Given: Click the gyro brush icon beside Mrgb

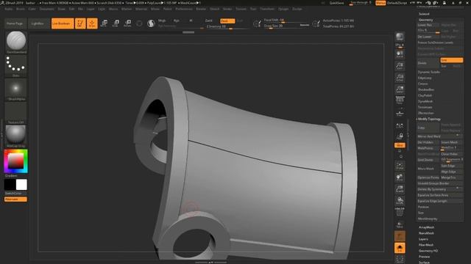Looking at the screenshot, I should coord(151,23).
